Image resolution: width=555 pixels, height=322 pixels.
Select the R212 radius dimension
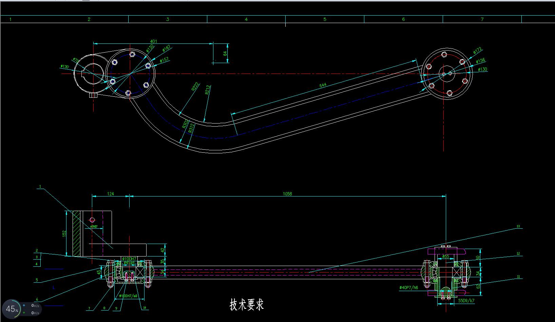(208, 89)
